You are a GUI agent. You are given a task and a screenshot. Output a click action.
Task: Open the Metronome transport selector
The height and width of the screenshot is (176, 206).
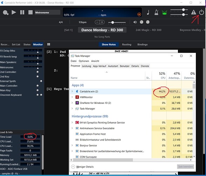[47, 13]
